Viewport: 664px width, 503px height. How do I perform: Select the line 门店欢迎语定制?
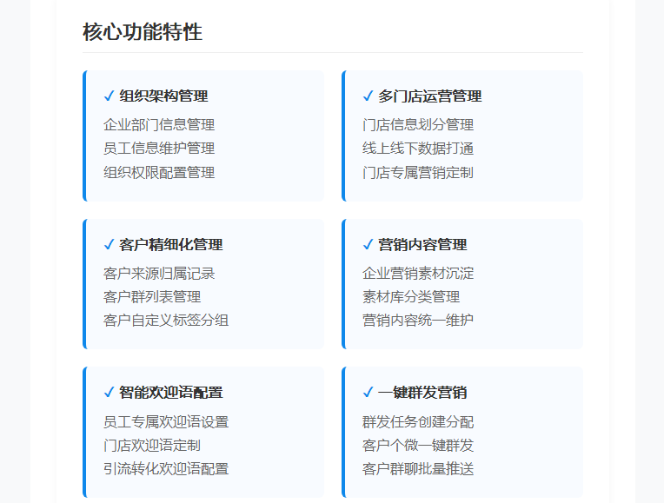coord(152,446)
